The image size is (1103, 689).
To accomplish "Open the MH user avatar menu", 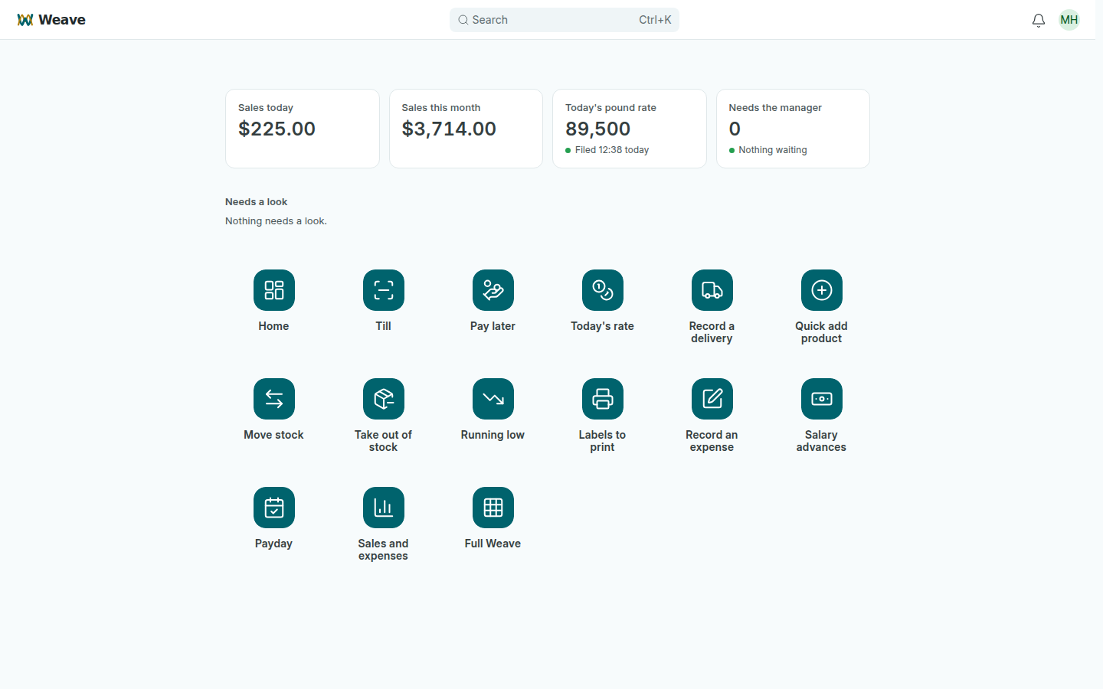I will click(1069, 20).
